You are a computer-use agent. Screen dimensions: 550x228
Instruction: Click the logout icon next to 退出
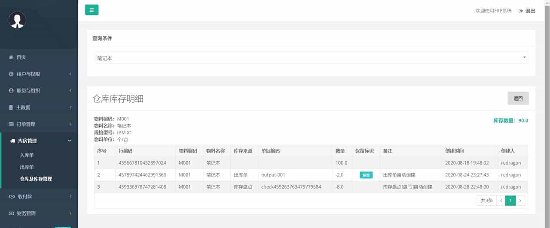(x=521, y=11)
